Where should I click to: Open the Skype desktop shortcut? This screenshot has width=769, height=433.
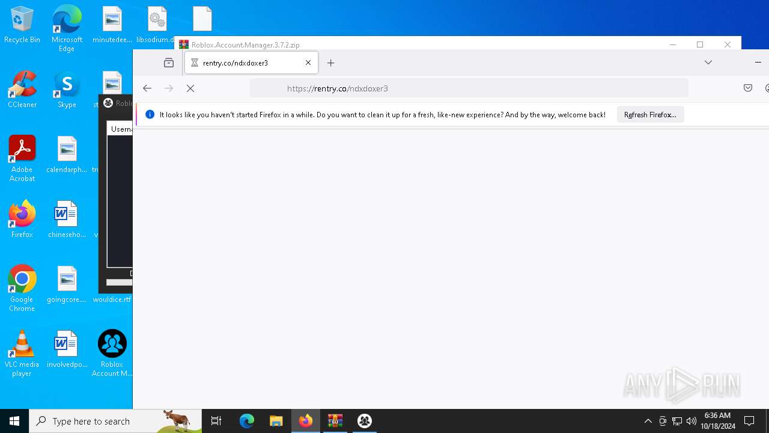point(67,89)
